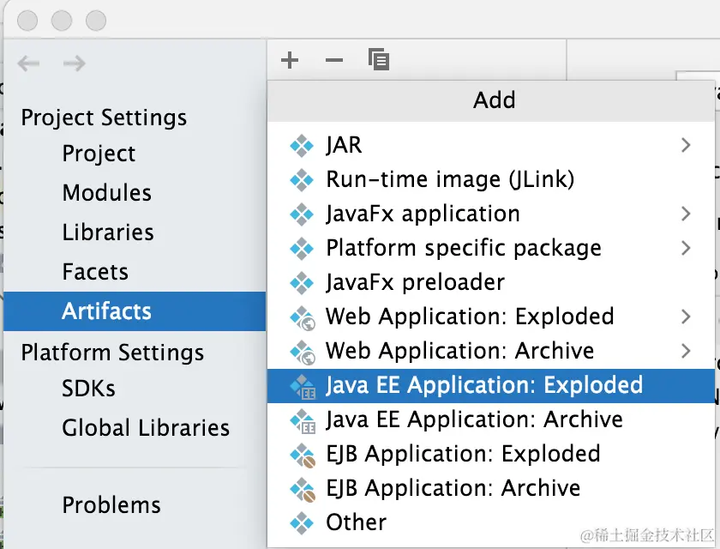Choose Web Application: Exploded menu entry
Screen dimensions: 720x549
click(x=491, y=317)
